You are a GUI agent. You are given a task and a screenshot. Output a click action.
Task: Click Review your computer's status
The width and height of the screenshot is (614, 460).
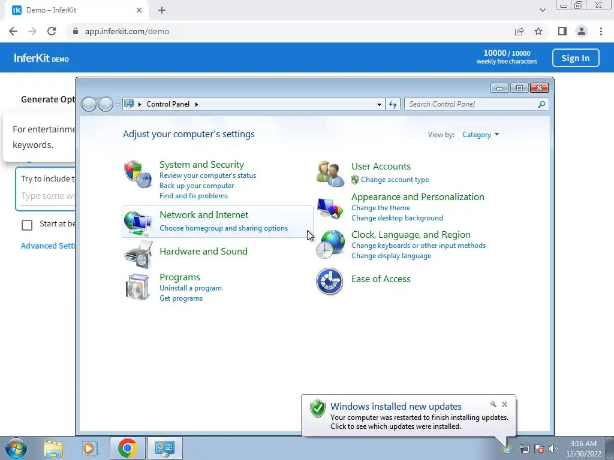tap(207, 175)
